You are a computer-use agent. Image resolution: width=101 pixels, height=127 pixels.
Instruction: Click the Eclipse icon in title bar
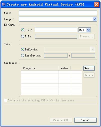4,4
